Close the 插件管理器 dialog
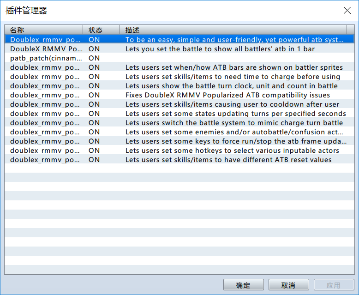Image resolution: width=359 pixels, height=295 pixels. click(347, 10)
